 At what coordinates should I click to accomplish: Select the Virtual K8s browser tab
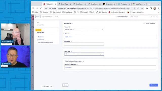point(50,4)
